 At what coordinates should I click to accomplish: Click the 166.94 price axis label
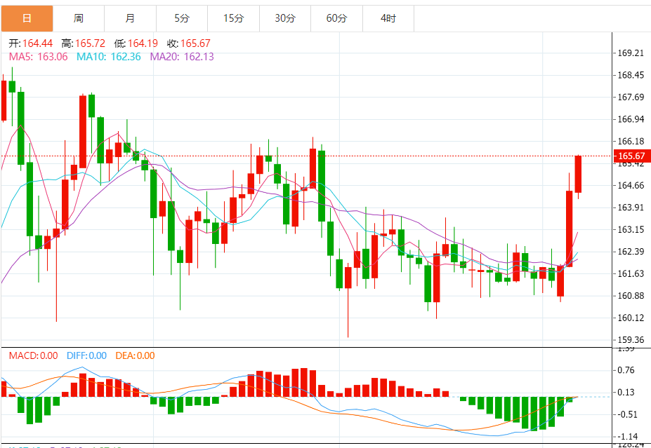pyautogui.click(x=631, y=119)
